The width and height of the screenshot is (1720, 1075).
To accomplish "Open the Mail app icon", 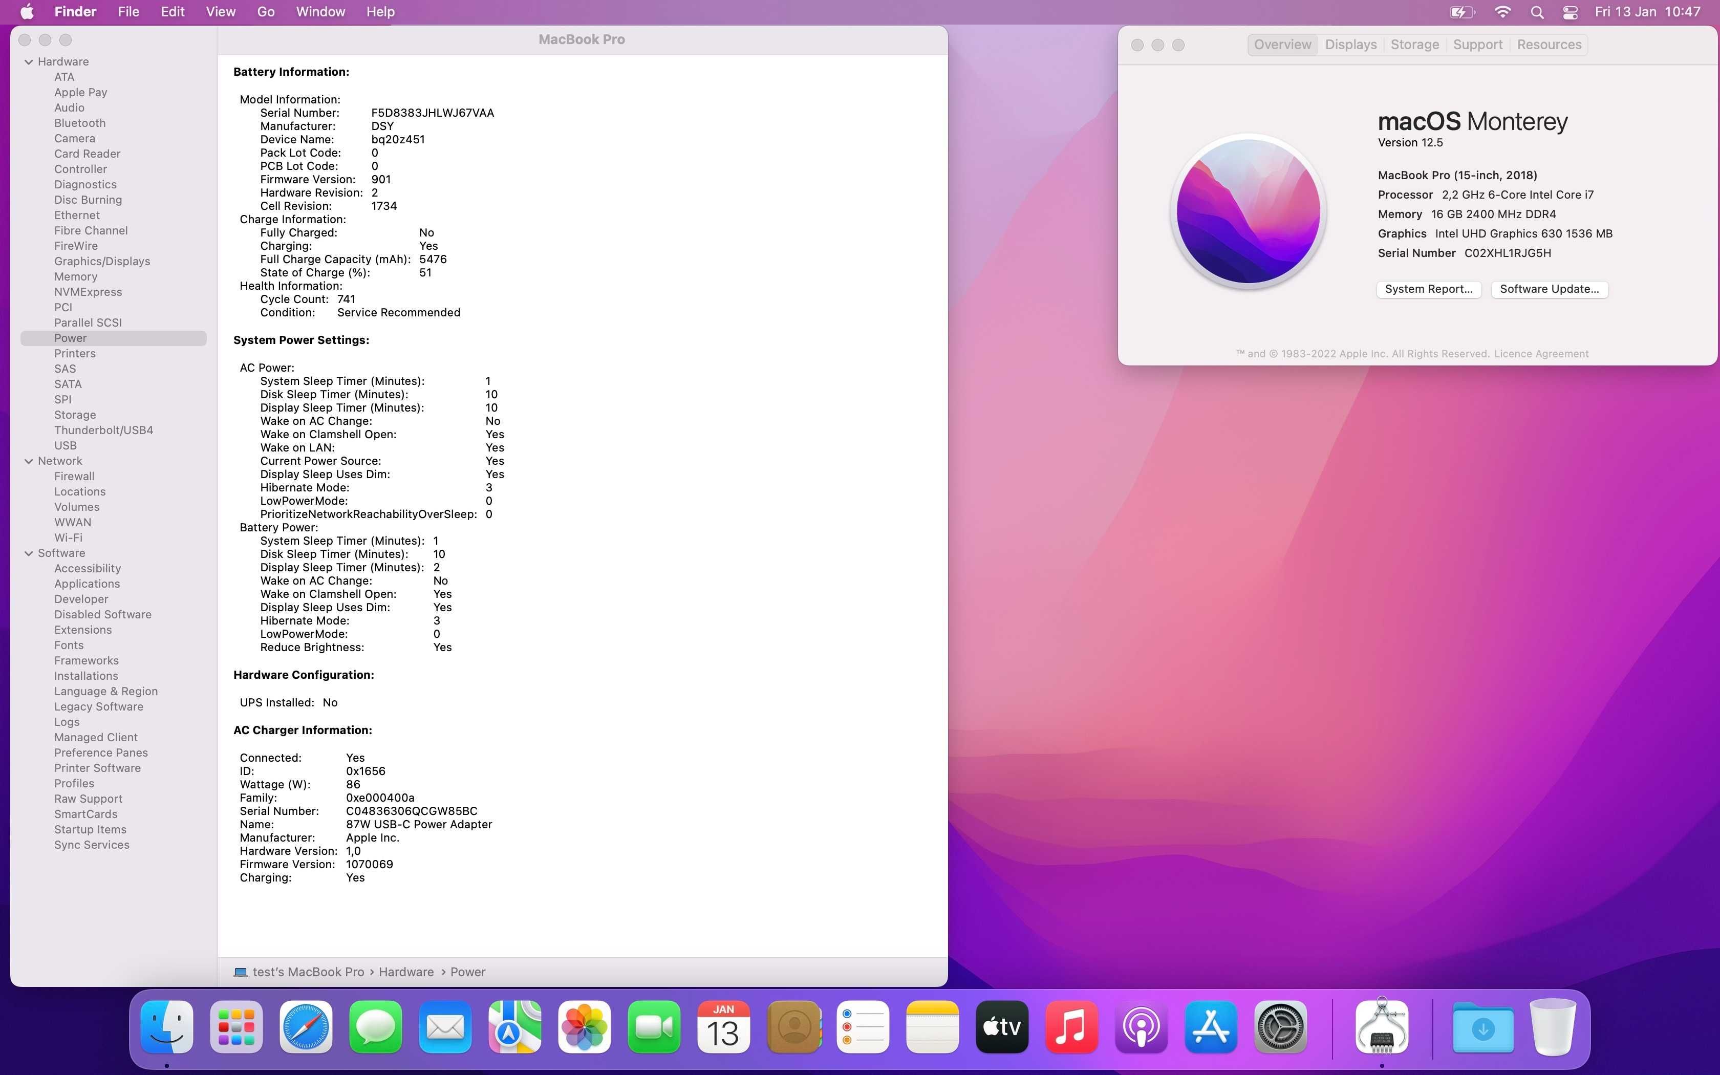I will tap(446, 1027).
